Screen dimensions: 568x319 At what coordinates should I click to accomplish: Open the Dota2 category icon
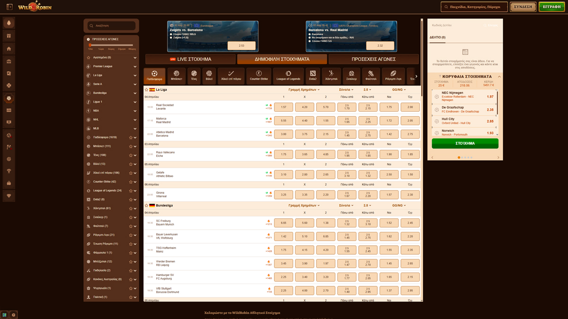tap(312, 76)
